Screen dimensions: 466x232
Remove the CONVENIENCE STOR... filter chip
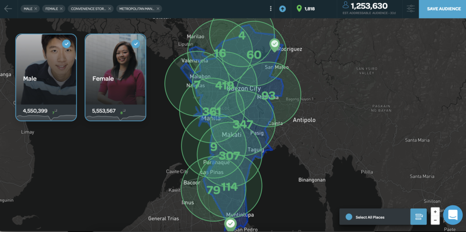pos(110,9)
